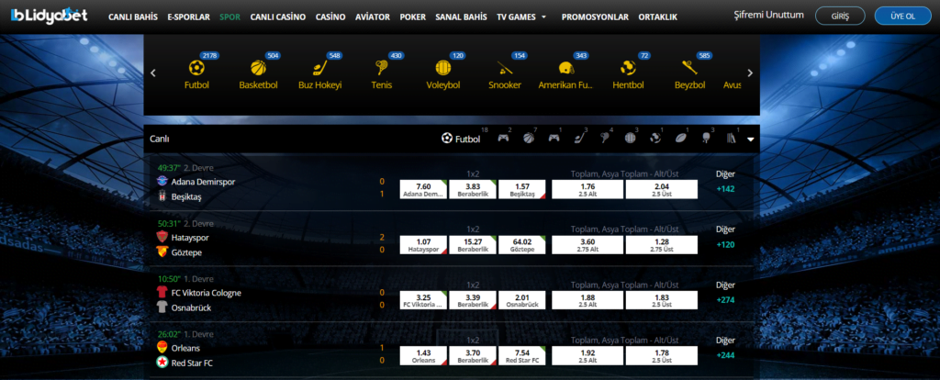Filter live events by tennis racket icon

[x=604, y=138]
